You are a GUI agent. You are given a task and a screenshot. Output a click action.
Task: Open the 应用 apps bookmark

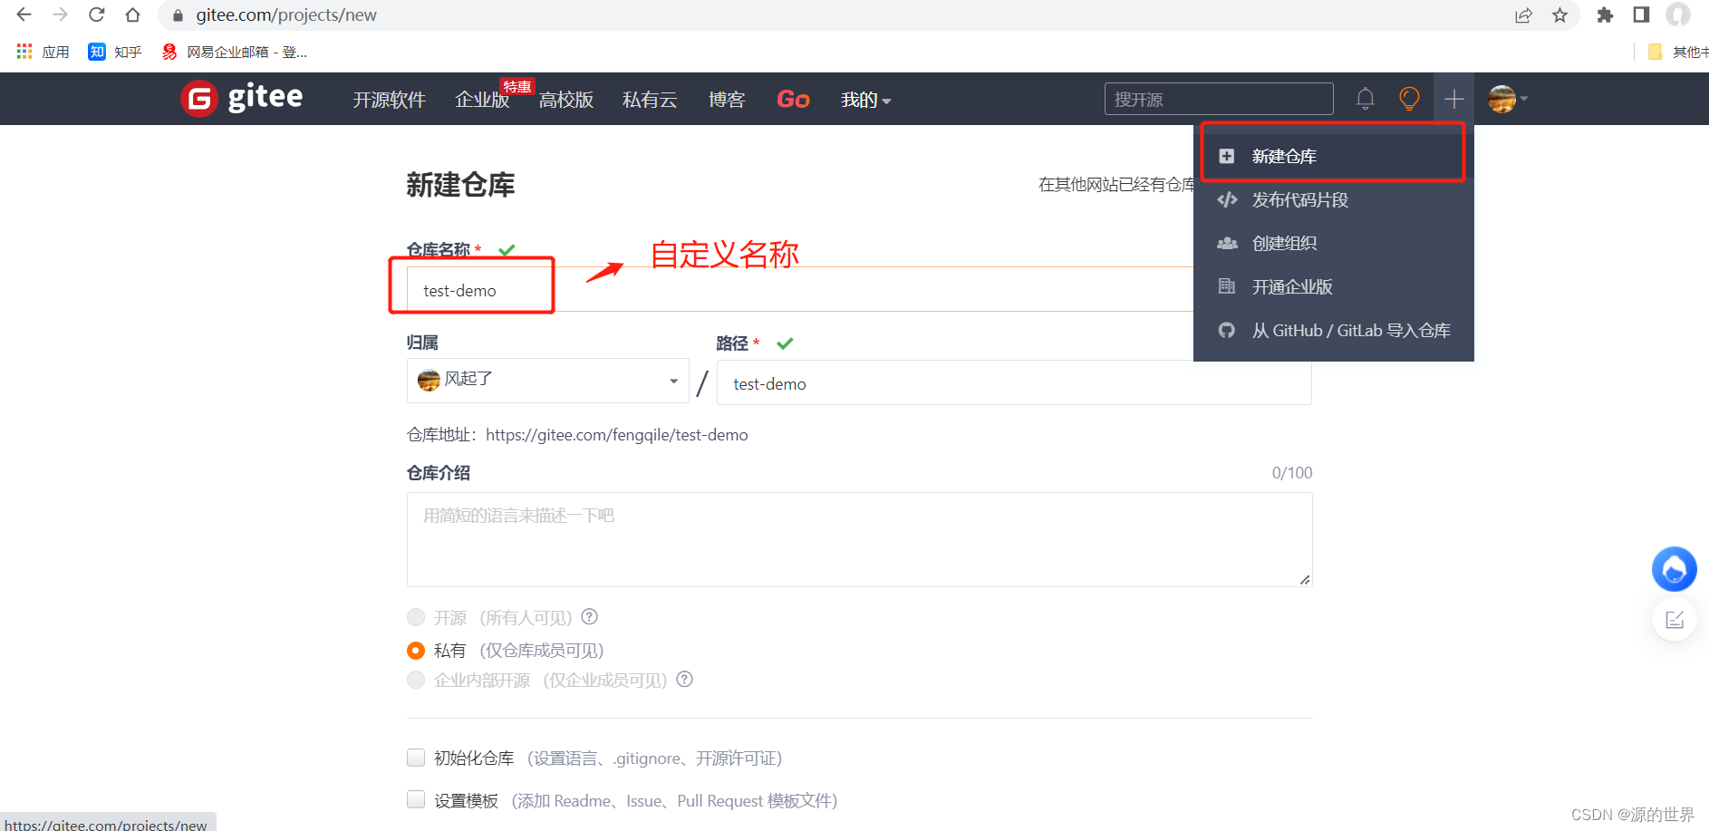coord(43,52)
